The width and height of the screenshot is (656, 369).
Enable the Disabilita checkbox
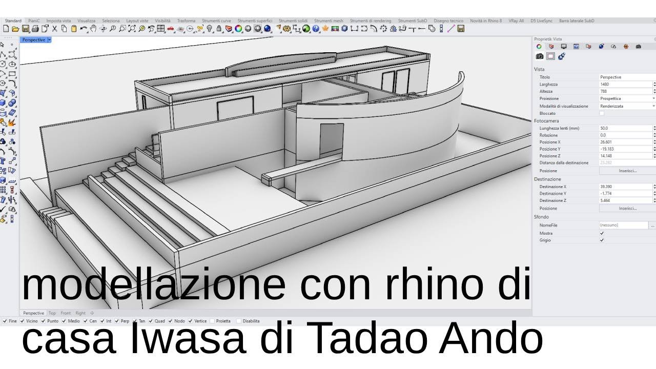pyautogui.click(x=239, y=321)
